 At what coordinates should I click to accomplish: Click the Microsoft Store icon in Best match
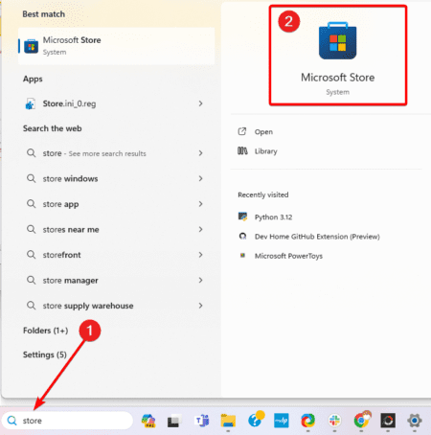point(31,46)
